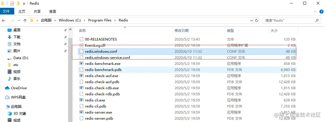Switch to the 查看 ribbon tab
The height and width of the screenshot is (122, 325).
pos(53,11)
